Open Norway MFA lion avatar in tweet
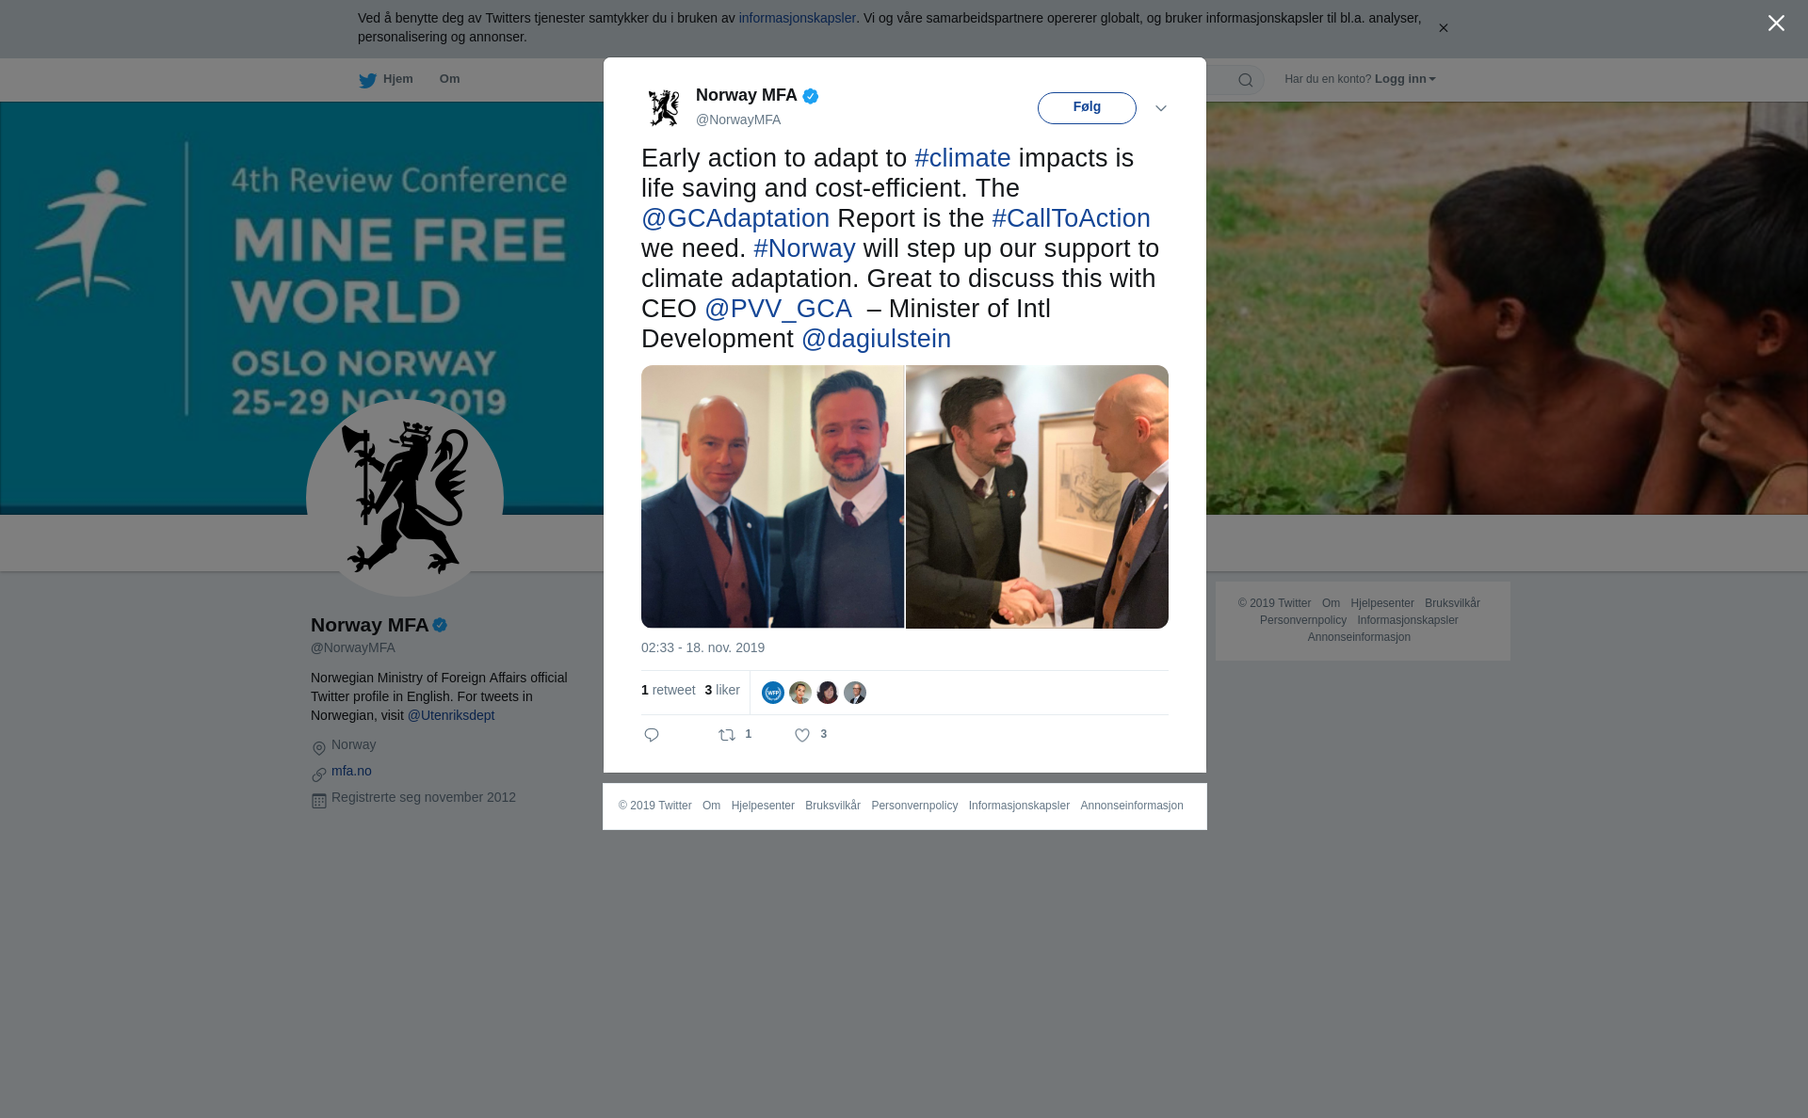Screen dimensions: 1808x1118 tap(664, 107)
